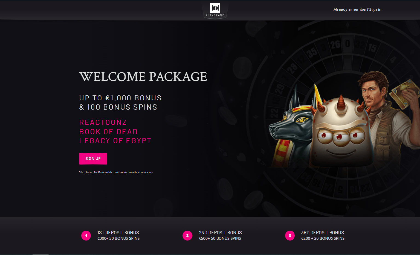Click the 2ND DEPOSIT BONUS heading
The width and height of the screenshot is (420, 255).
click(220, 233)
